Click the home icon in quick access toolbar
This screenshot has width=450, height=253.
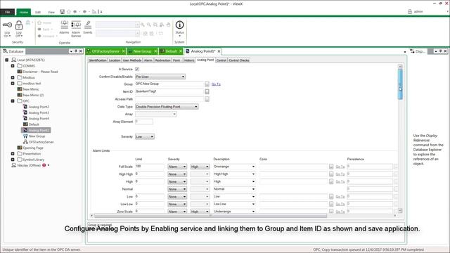coord(69,12)
